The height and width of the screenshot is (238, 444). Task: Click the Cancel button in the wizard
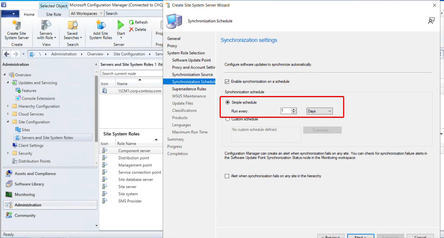tap(420, 236)
